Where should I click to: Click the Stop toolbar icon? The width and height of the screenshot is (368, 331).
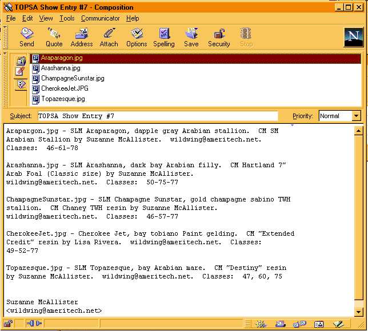coord(246,38)
